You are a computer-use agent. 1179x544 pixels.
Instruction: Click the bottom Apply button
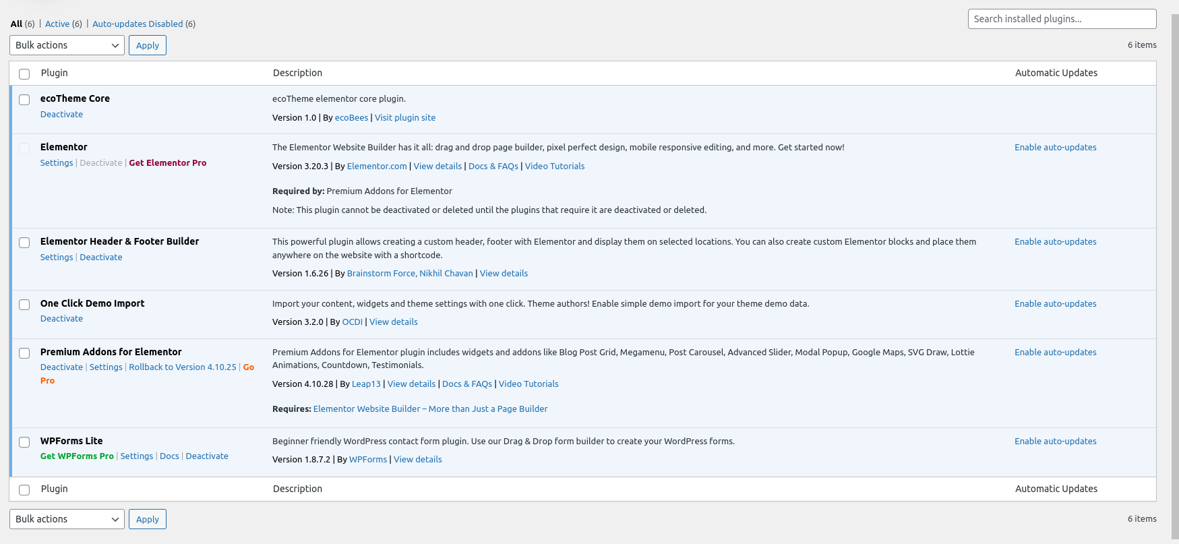[148, 519]
